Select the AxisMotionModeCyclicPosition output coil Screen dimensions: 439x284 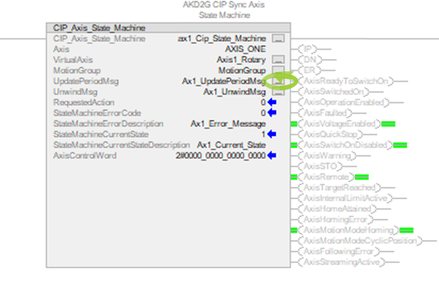click(x=360, y=241)
